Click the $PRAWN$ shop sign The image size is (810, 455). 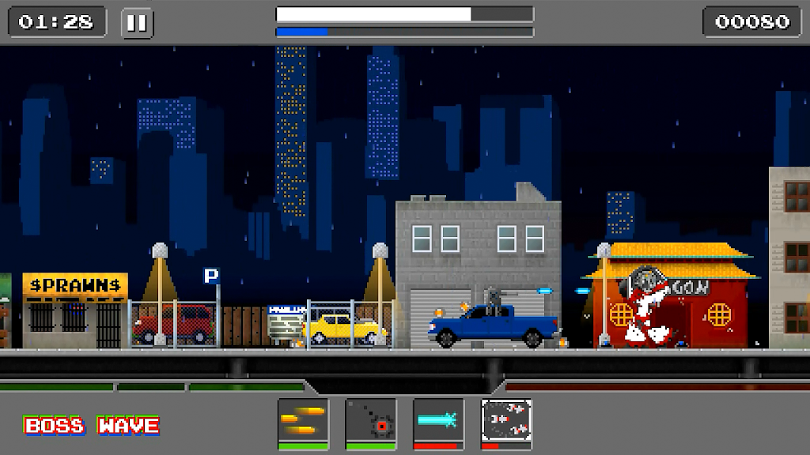pos(74,284)
